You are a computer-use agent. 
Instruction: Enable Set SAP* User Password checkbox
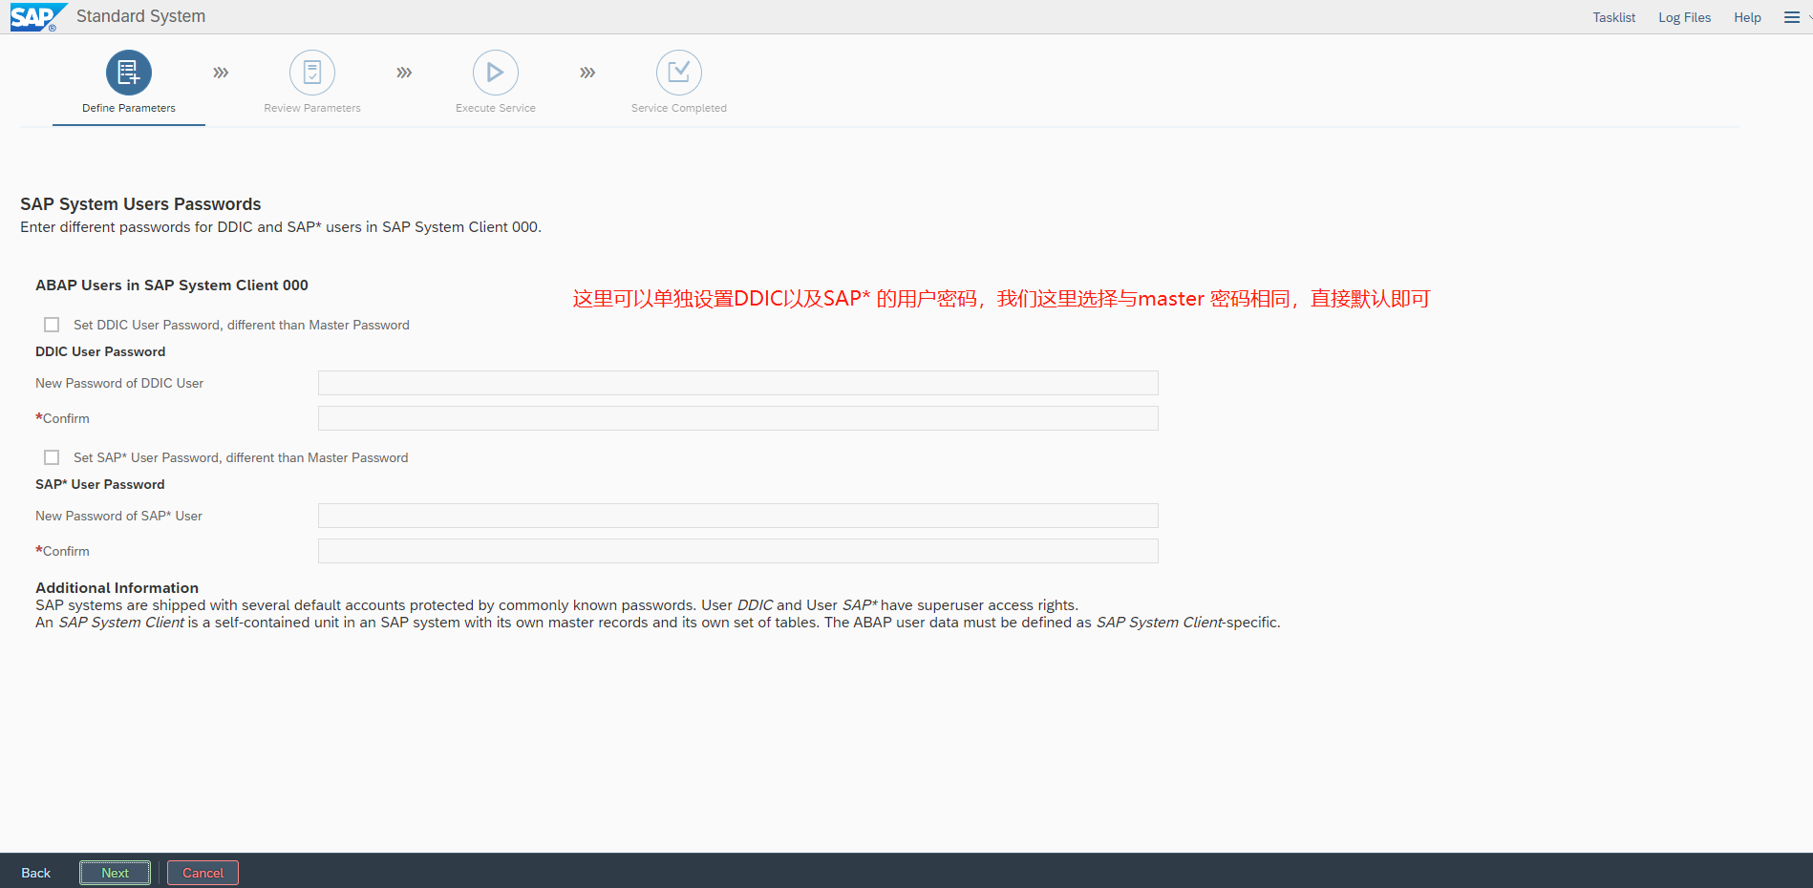pyautogui.click(x=52, y=457)
